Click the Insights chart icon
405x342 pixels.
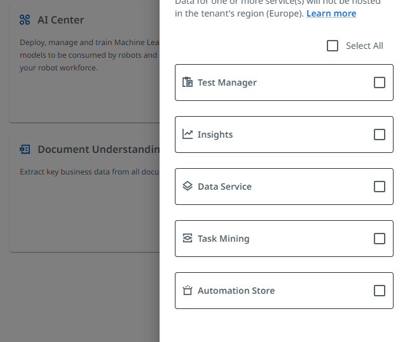coord(188,135)
